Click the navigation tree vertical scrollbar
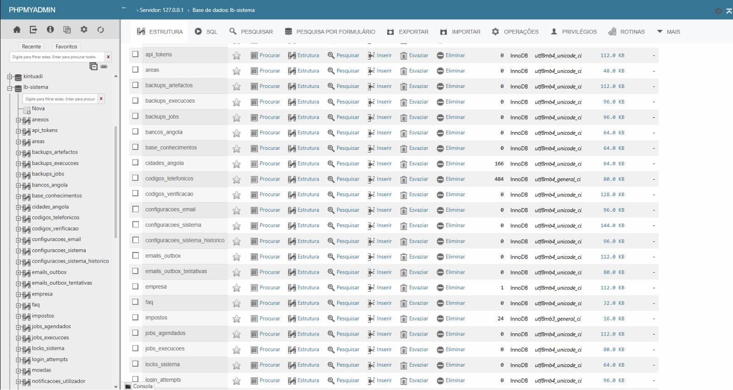 115,182
